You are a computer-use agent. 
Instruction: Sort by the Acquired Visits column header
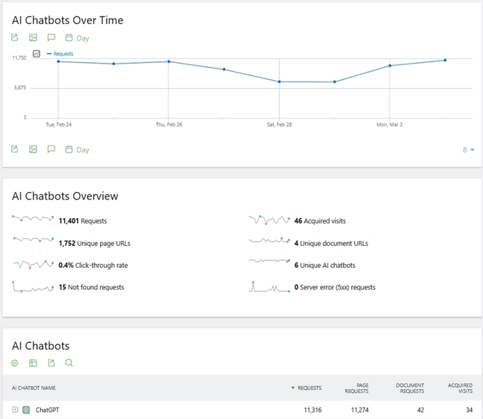(x=460, y=388)
